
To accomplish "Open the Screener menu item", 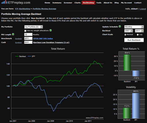I will (x=68, y=3).
